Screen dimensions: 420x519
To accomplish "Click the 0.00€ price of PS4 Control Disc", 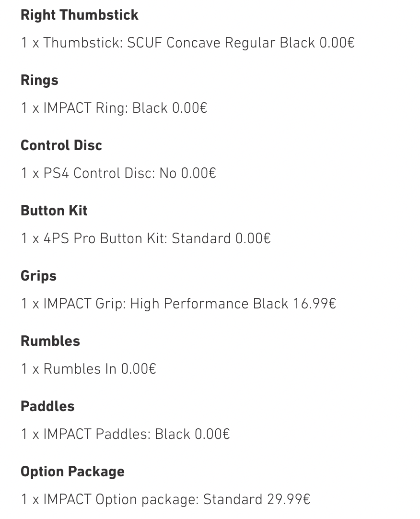I will (198, 173).
